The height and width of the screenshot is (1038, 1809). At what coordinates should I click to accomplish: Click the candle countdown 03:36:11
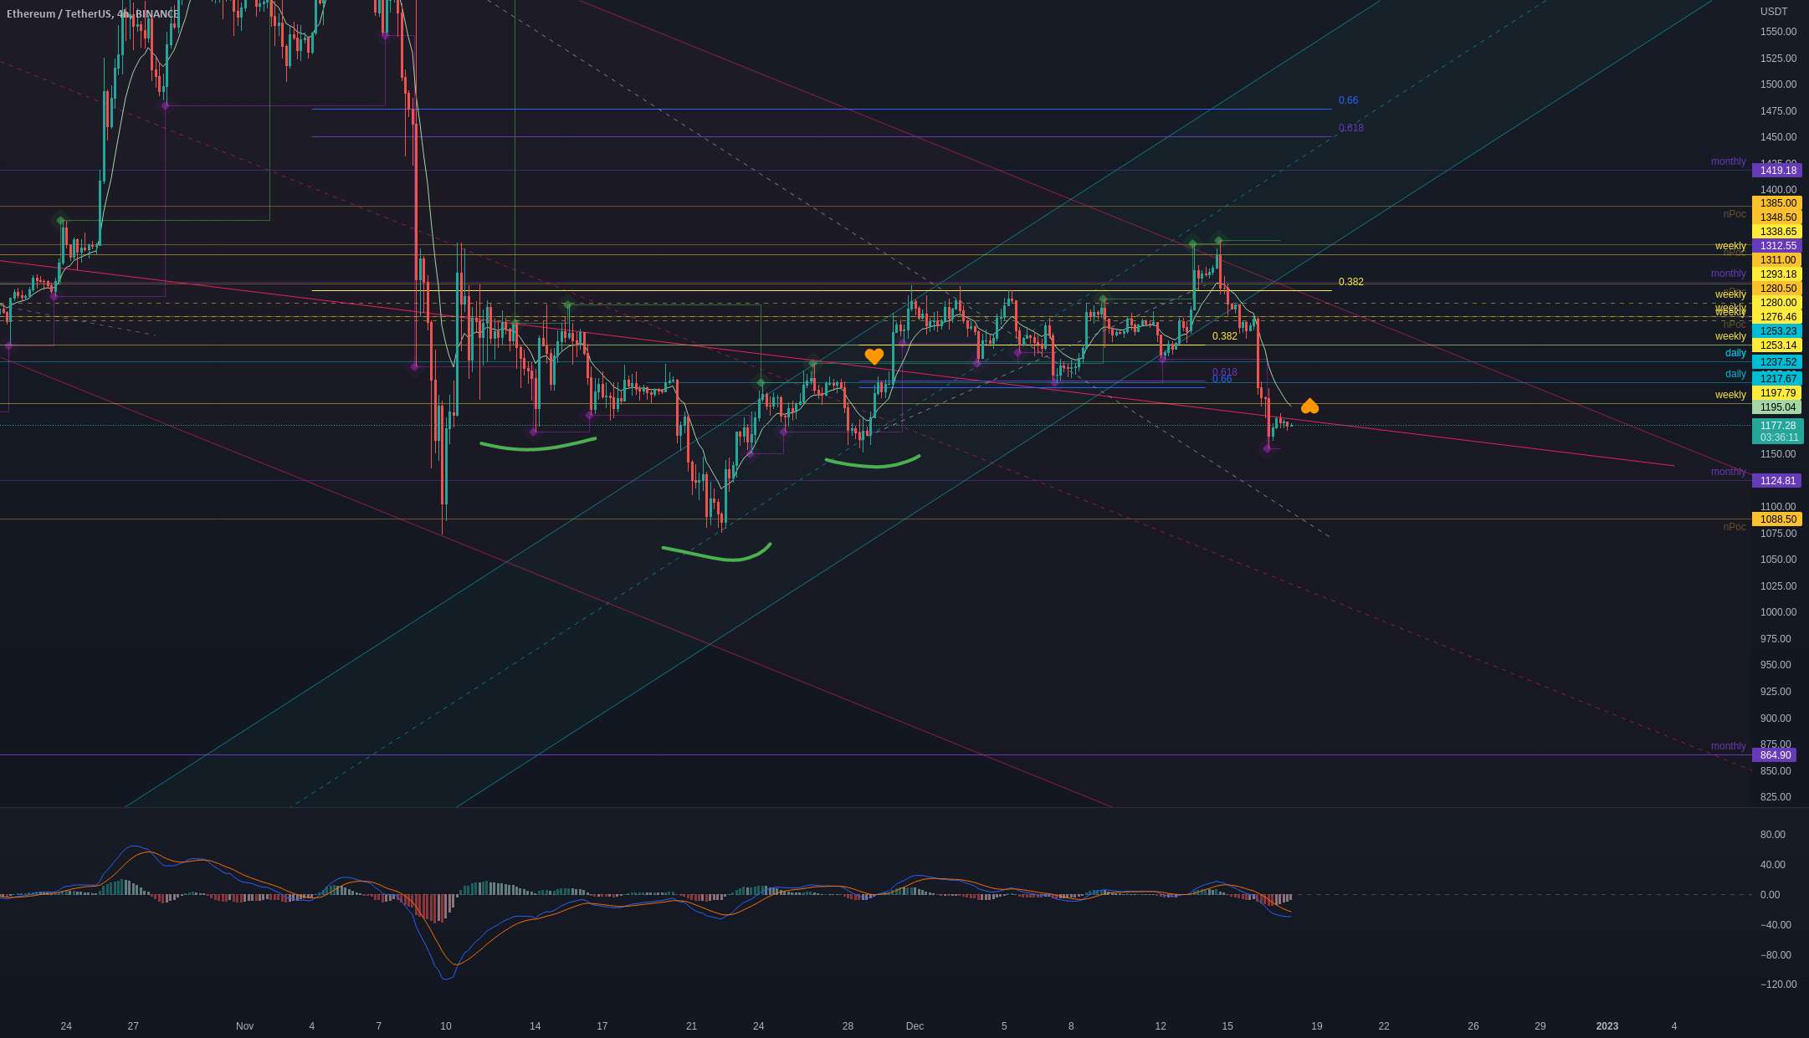click(1777, 437)
